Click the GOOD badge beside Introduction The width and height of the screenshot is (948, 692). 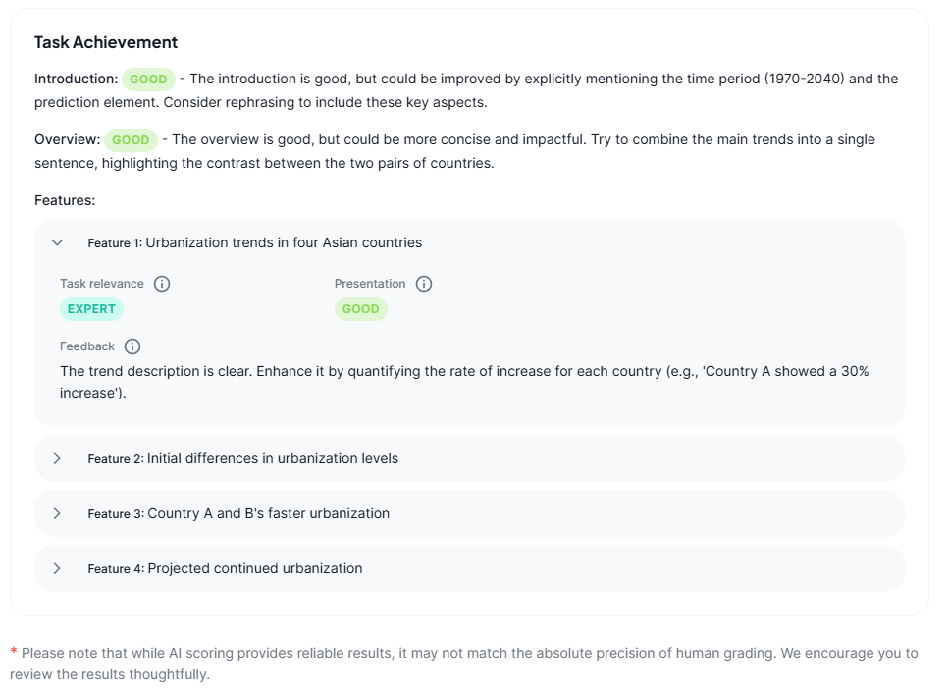tap(148, 80)
